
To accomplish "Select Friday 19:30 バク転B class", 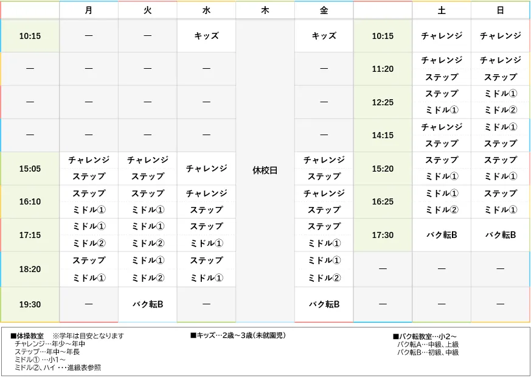I will (324, 304).
